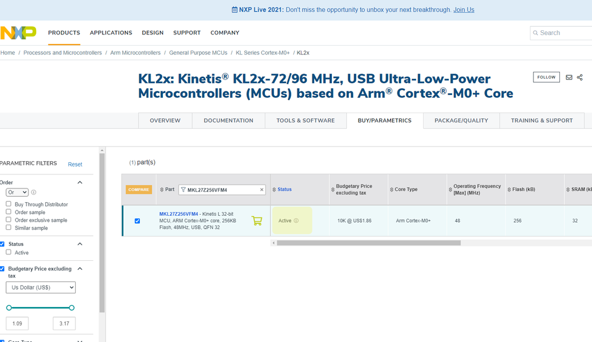Clear the MKL27Z256VFM4 part filter
This screenshot has width=592, height=342.
tap(262, 190)
